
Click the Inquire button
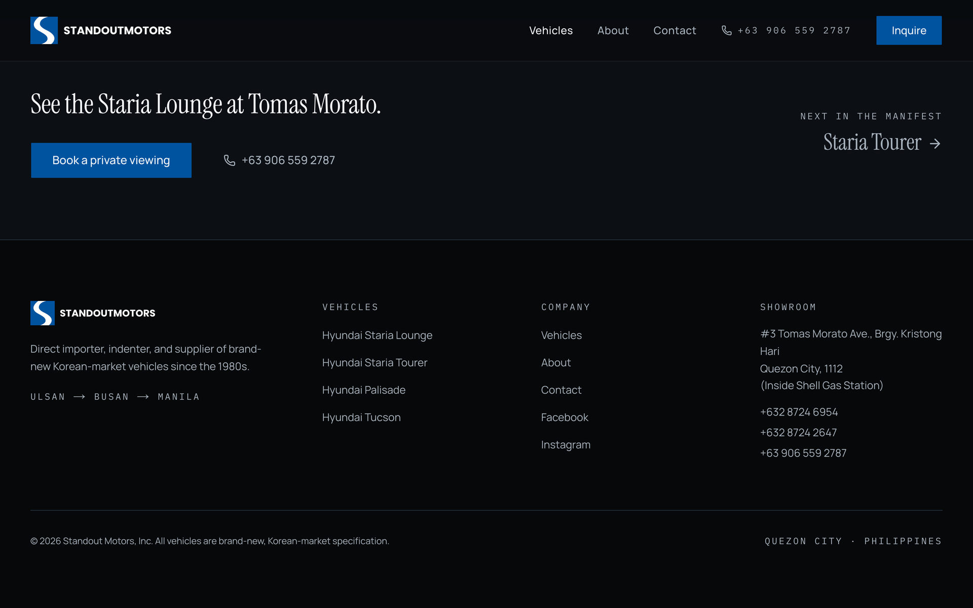909,30
